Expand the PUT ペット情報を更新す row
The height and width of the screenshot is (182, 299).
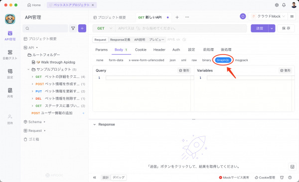click(32, 91)
